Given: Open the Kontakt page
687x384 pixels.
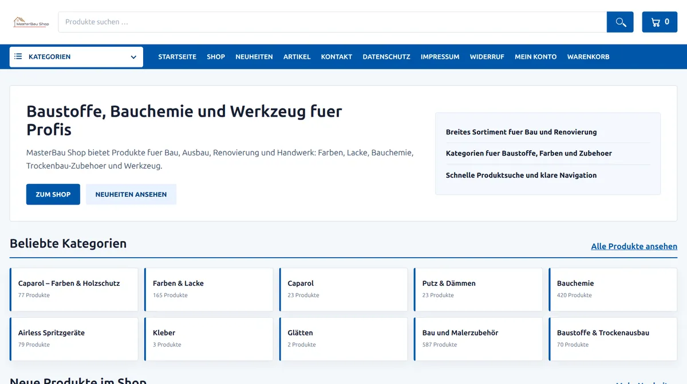Looking at the screenshot, I should (x=337, y=57).
